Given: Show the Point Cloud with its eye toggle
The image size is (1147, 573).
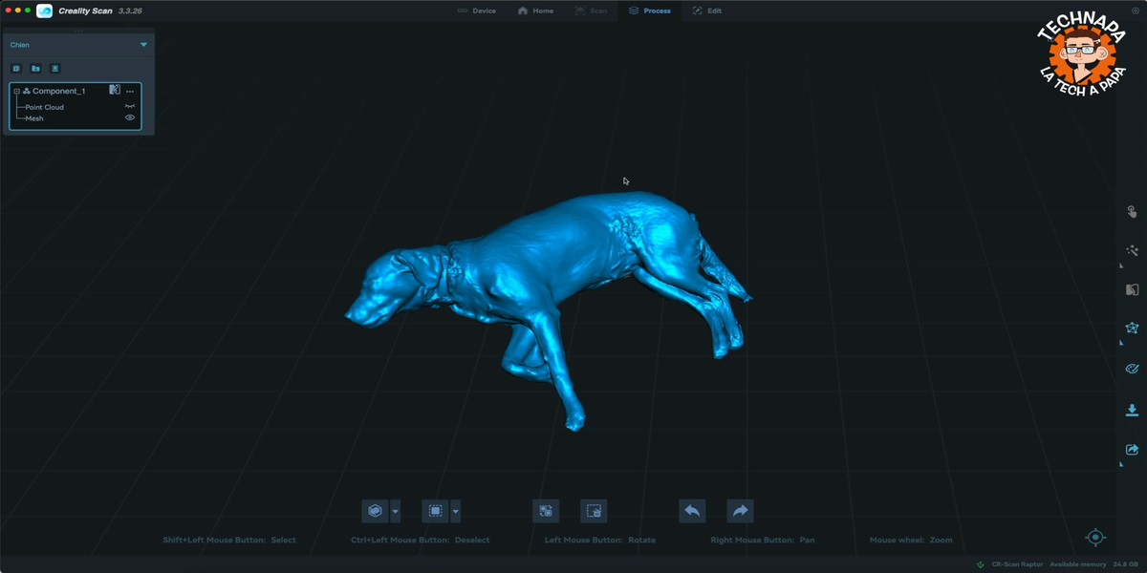Looking at the screenshot, I should tap(130, 107).
